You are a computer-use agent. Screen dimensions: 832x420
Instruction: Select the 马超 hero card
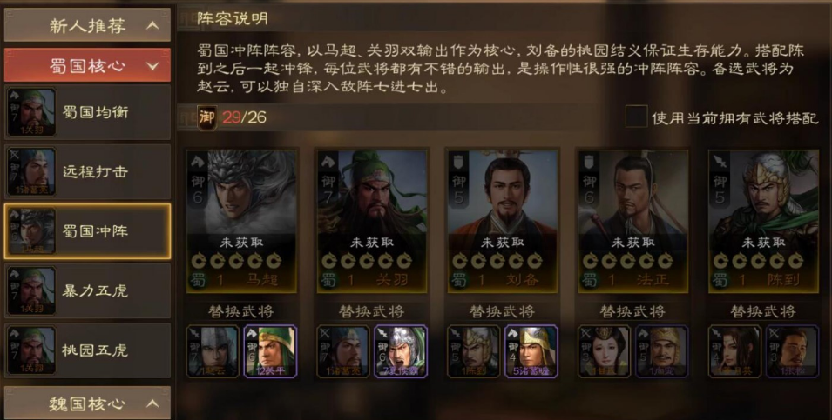coord(241,221)
